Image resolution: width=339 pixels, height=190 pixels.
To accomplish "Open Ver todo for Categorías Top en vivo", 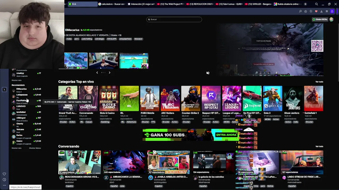I will click(x=319, y=82).
